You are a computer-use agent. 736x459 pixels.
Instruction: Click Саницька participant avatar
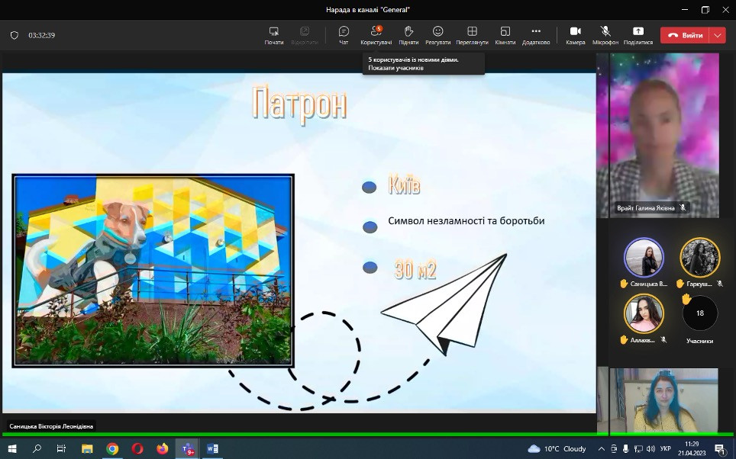[x=644, y=257]
